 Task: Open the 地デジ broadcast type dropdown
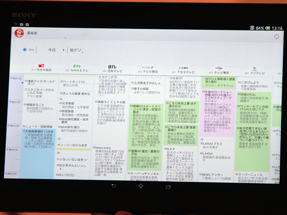coord(76,50)
